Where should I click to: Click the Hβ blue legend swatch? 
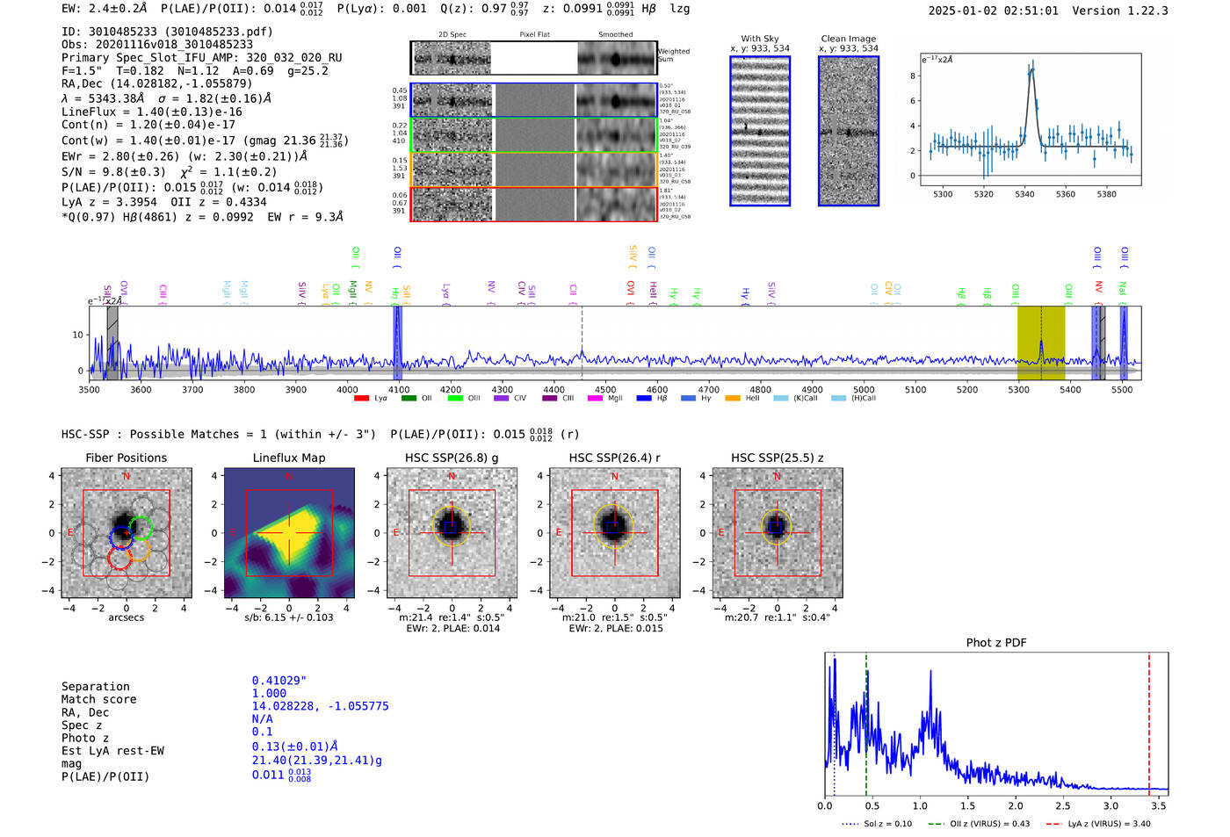[644, 398]
